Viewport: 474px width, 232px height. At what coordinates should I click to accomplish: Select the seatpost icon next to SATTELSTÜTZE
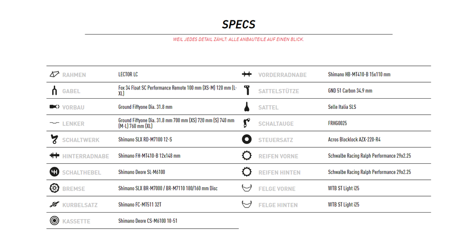tap(247, 90)
